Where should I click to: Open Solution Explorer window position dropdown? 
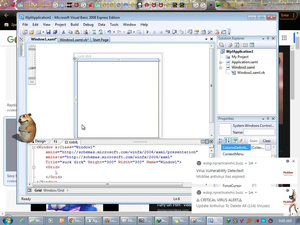pyautogui.click(x=263, y=39)
